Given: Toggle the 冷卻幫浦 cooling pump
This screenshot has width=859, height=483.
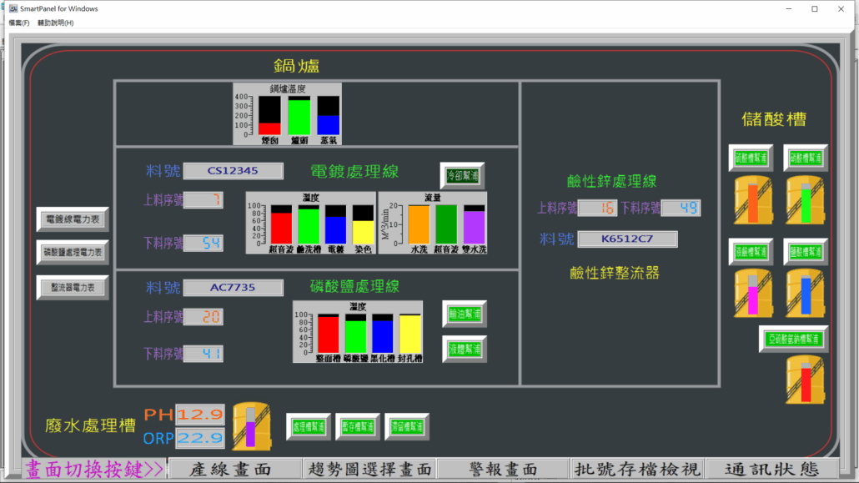Looking at the screenshot, I should [462, 175].
